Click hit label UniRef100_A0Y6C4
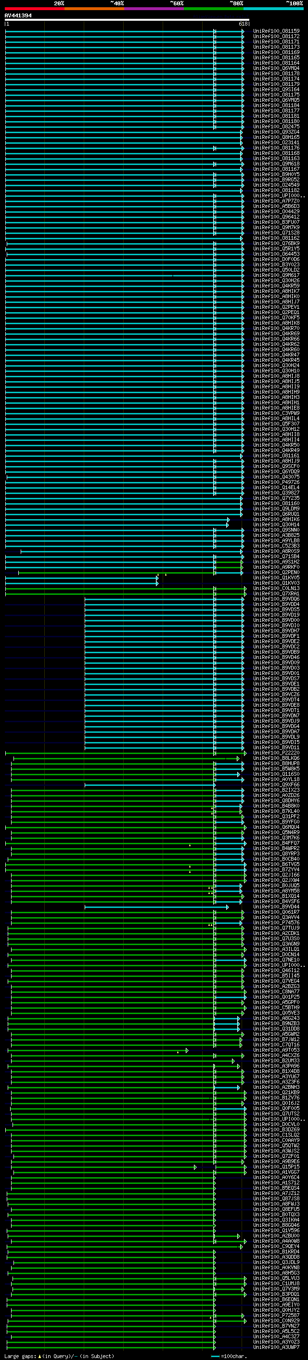 276,1177
